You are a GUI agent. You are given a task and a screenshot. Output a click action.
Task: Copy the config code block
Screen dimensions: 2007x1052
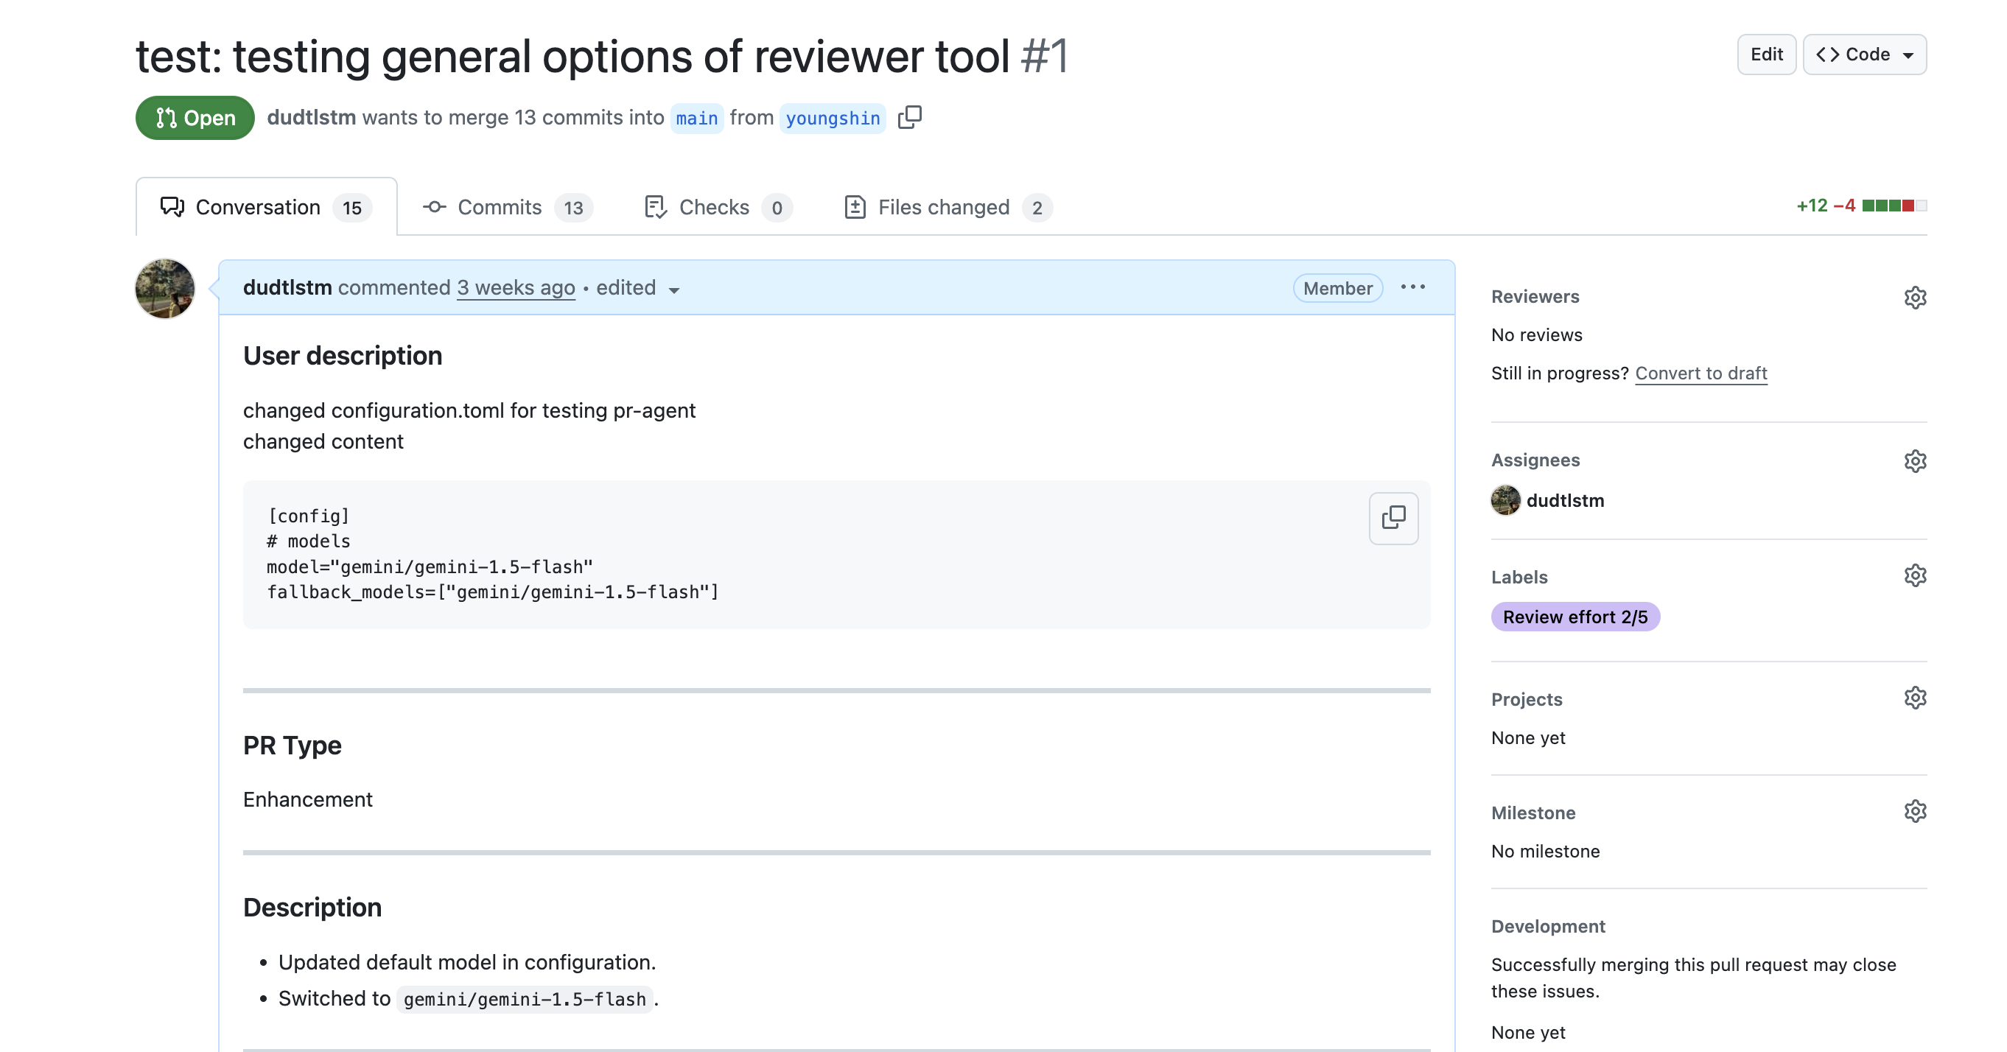(x=1393, y=517)
